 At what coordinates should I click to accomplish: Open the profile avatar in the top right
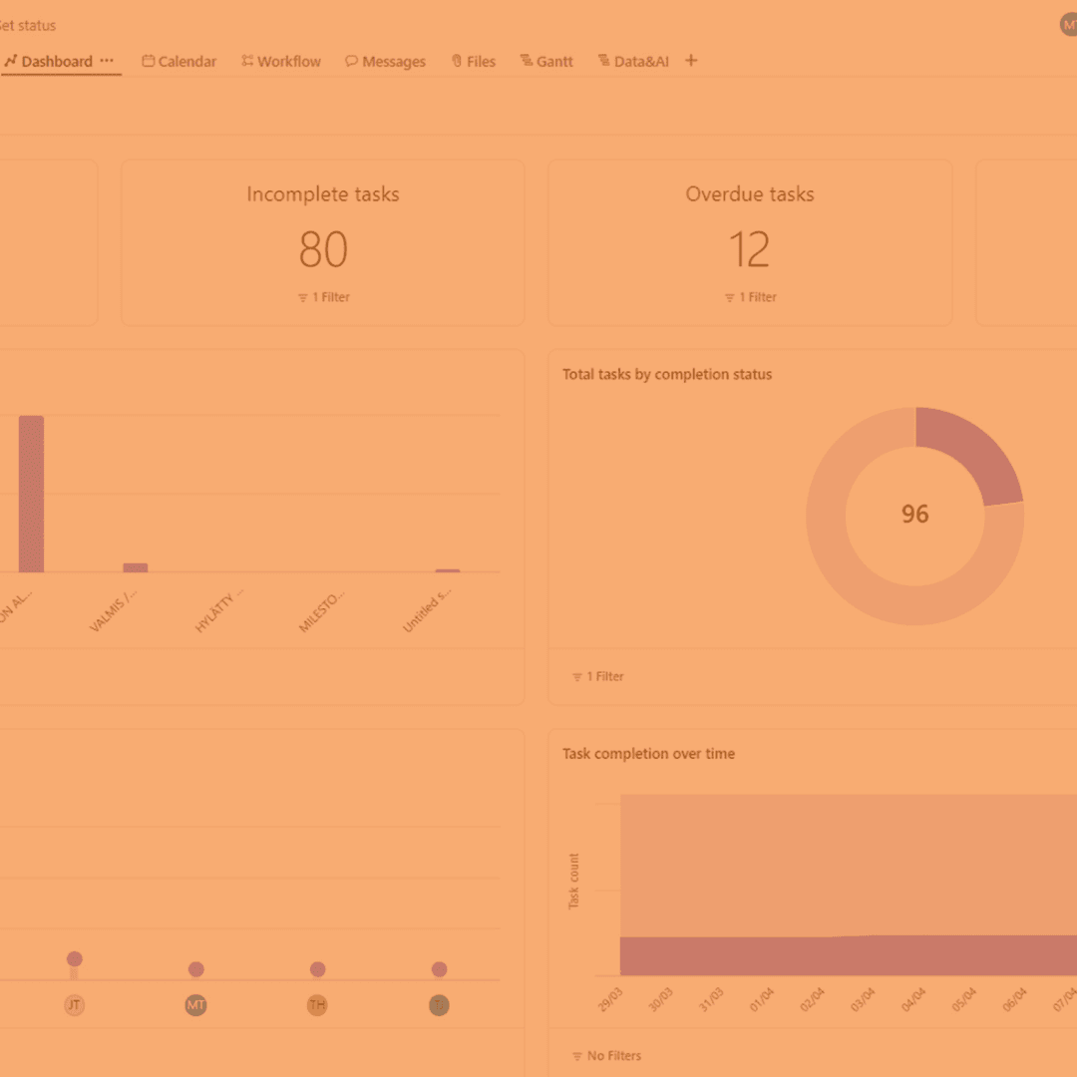pyautogui.click(x=1069, y=25)
